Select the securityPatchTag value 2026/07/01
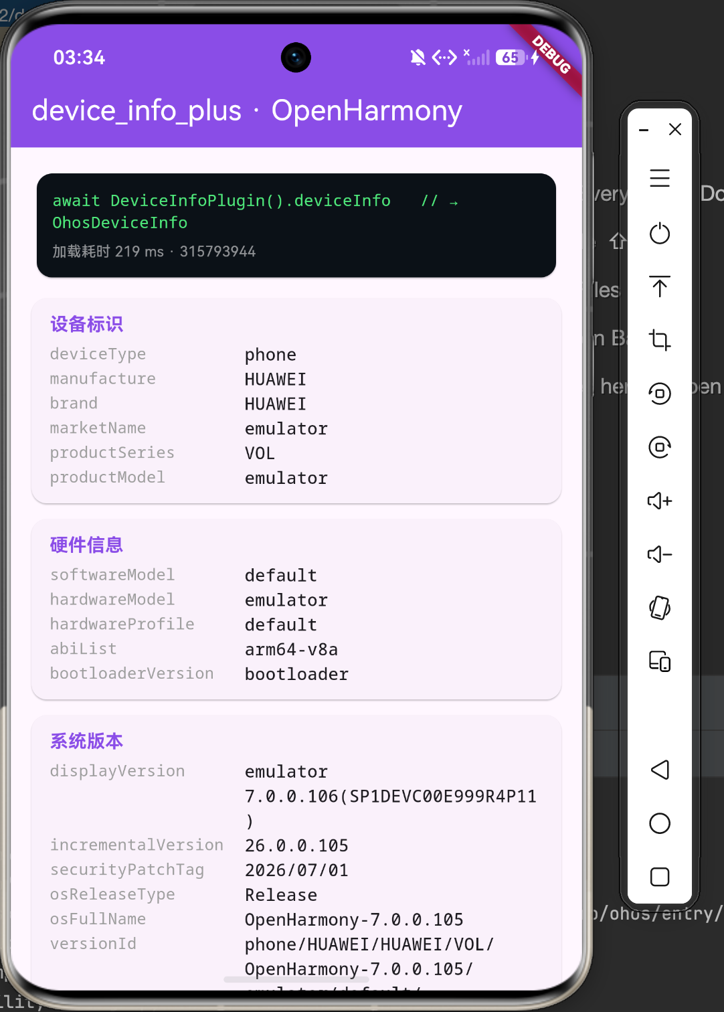 click(x=296, y=871)
